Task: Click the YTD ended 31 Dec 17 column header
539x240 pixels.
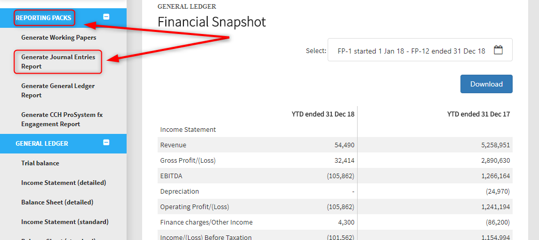Action: tap(479, 114)
